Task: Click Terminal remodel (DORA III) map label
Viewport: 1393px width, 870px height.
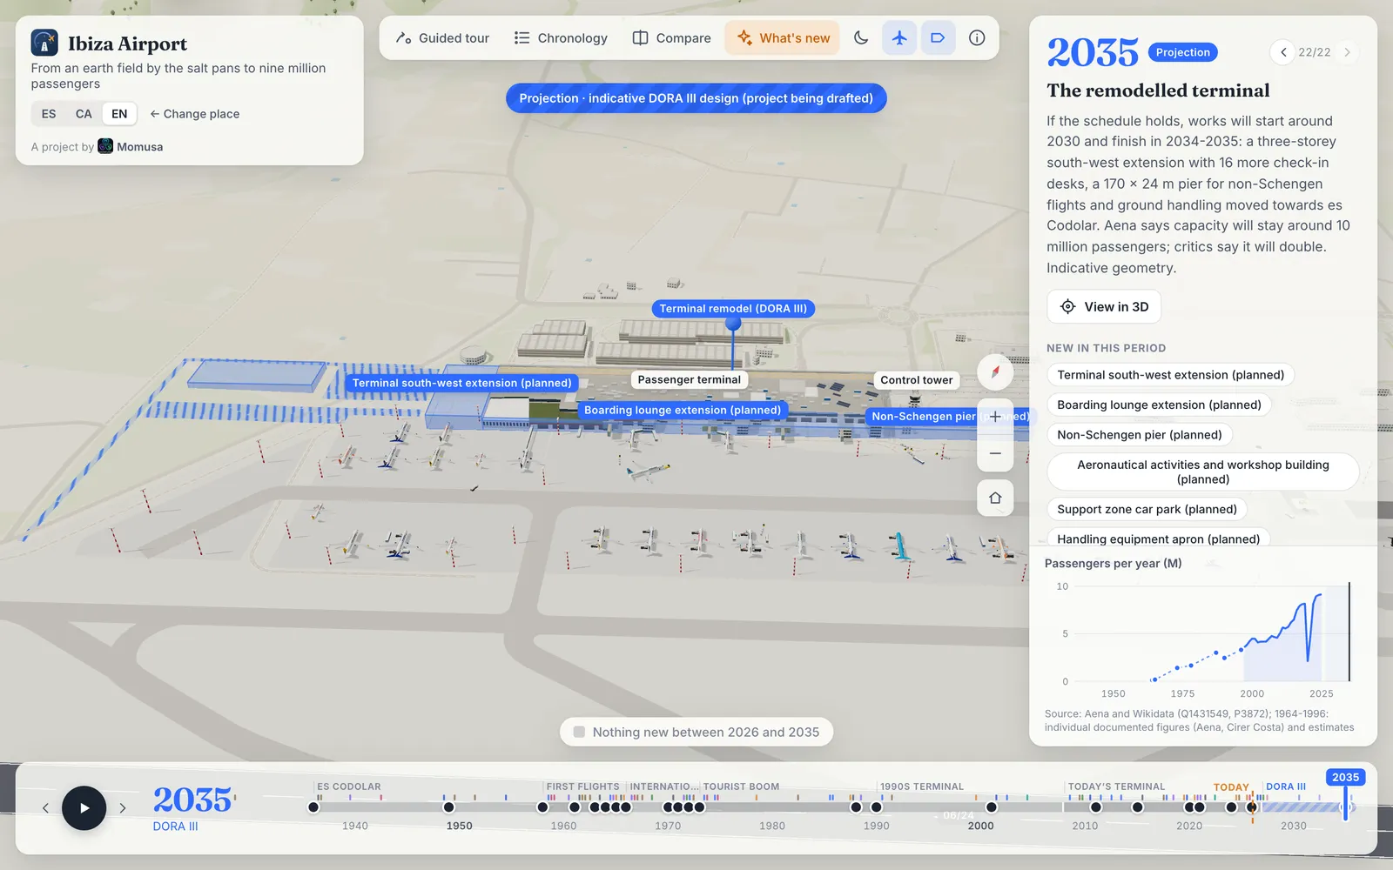Action: pyautogui.click(x=733, y=308)
